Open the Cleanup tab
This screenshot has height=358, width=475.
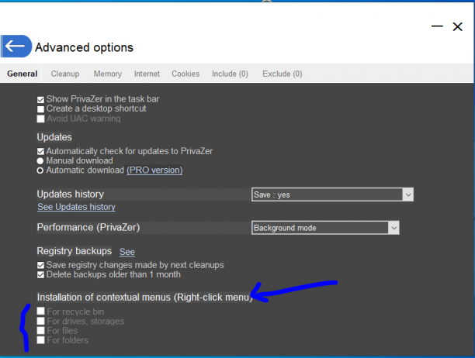point(65,74)
